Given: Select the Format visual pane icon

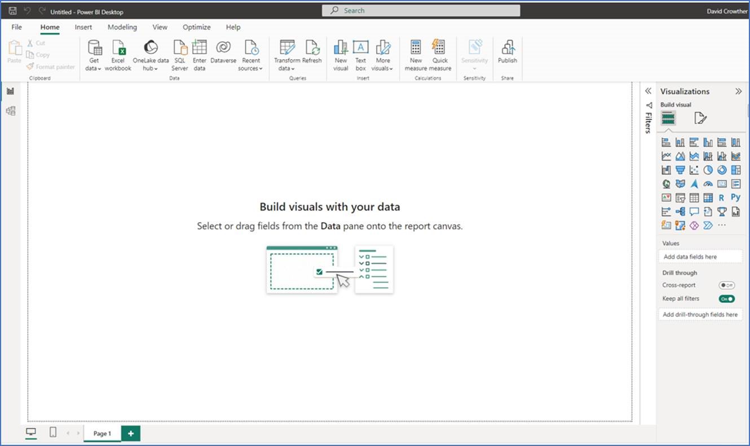Looking at the screenshot, I should (x=700, y=118).
